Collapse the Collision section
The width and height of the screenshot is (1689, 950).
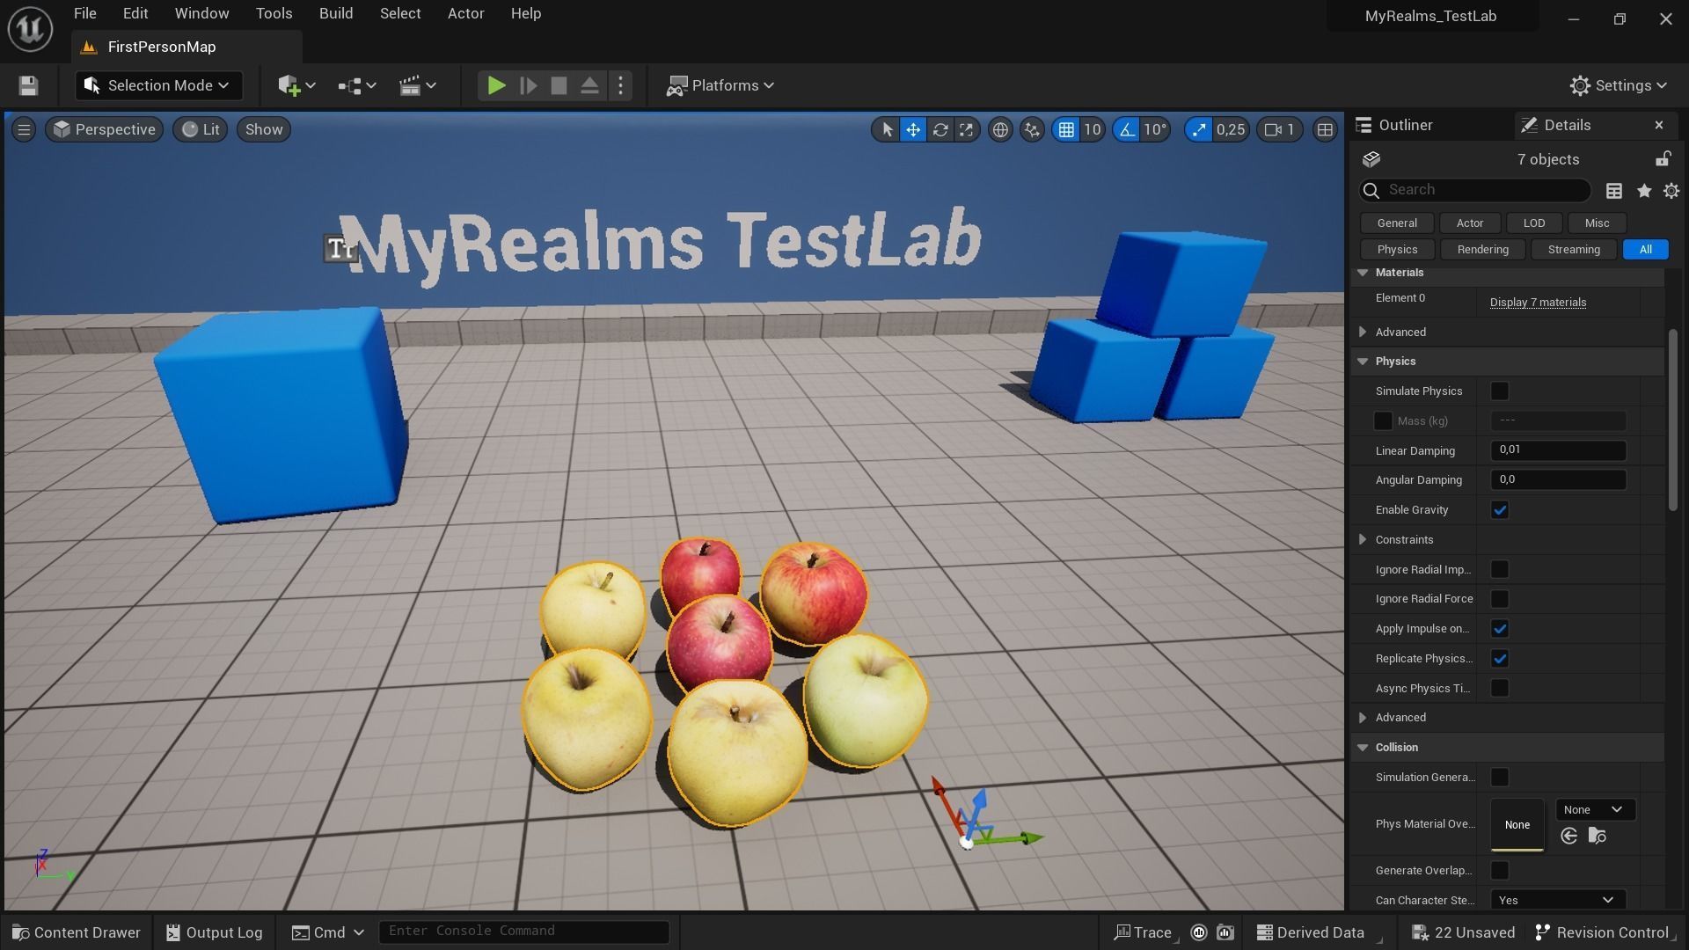[x=1363, y=748]
